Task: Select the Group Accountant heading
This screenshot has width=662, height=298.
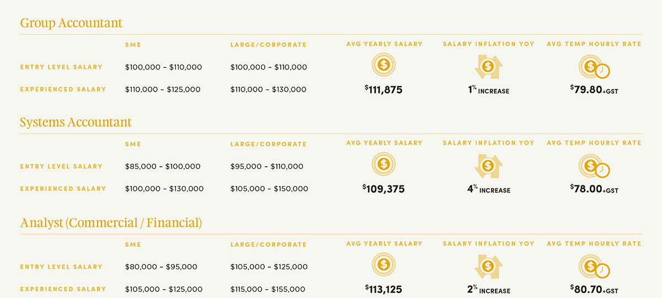Action: pos(71,23)
